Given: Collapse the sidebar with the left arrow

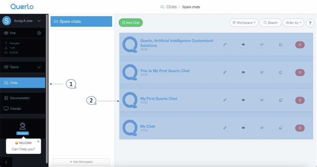Looking at the screenshot, I should (6, 162).
